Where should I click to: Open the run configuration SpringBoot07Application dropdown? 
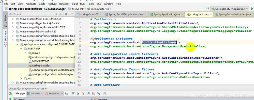click(x=230, y=9)
